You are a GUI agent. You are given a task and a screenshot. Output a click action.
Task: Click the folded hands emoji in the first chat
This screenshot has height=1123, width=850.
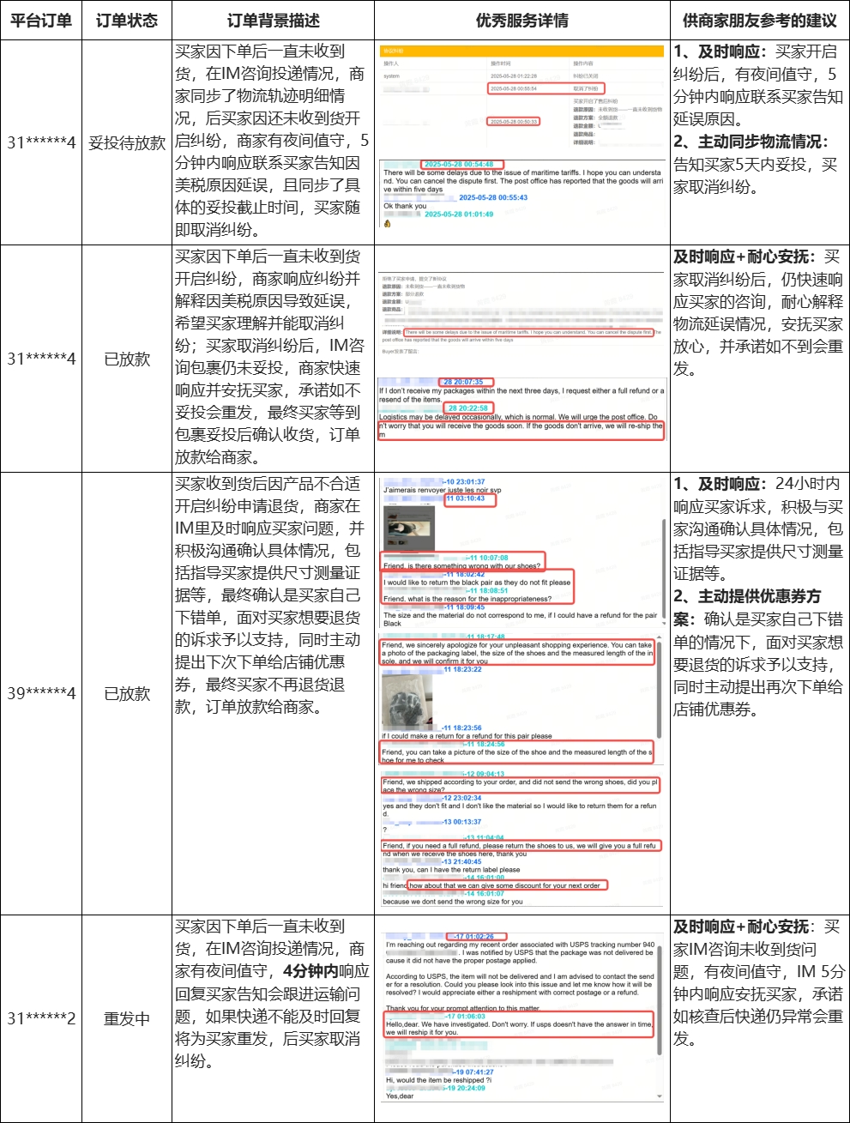point(387,223)
